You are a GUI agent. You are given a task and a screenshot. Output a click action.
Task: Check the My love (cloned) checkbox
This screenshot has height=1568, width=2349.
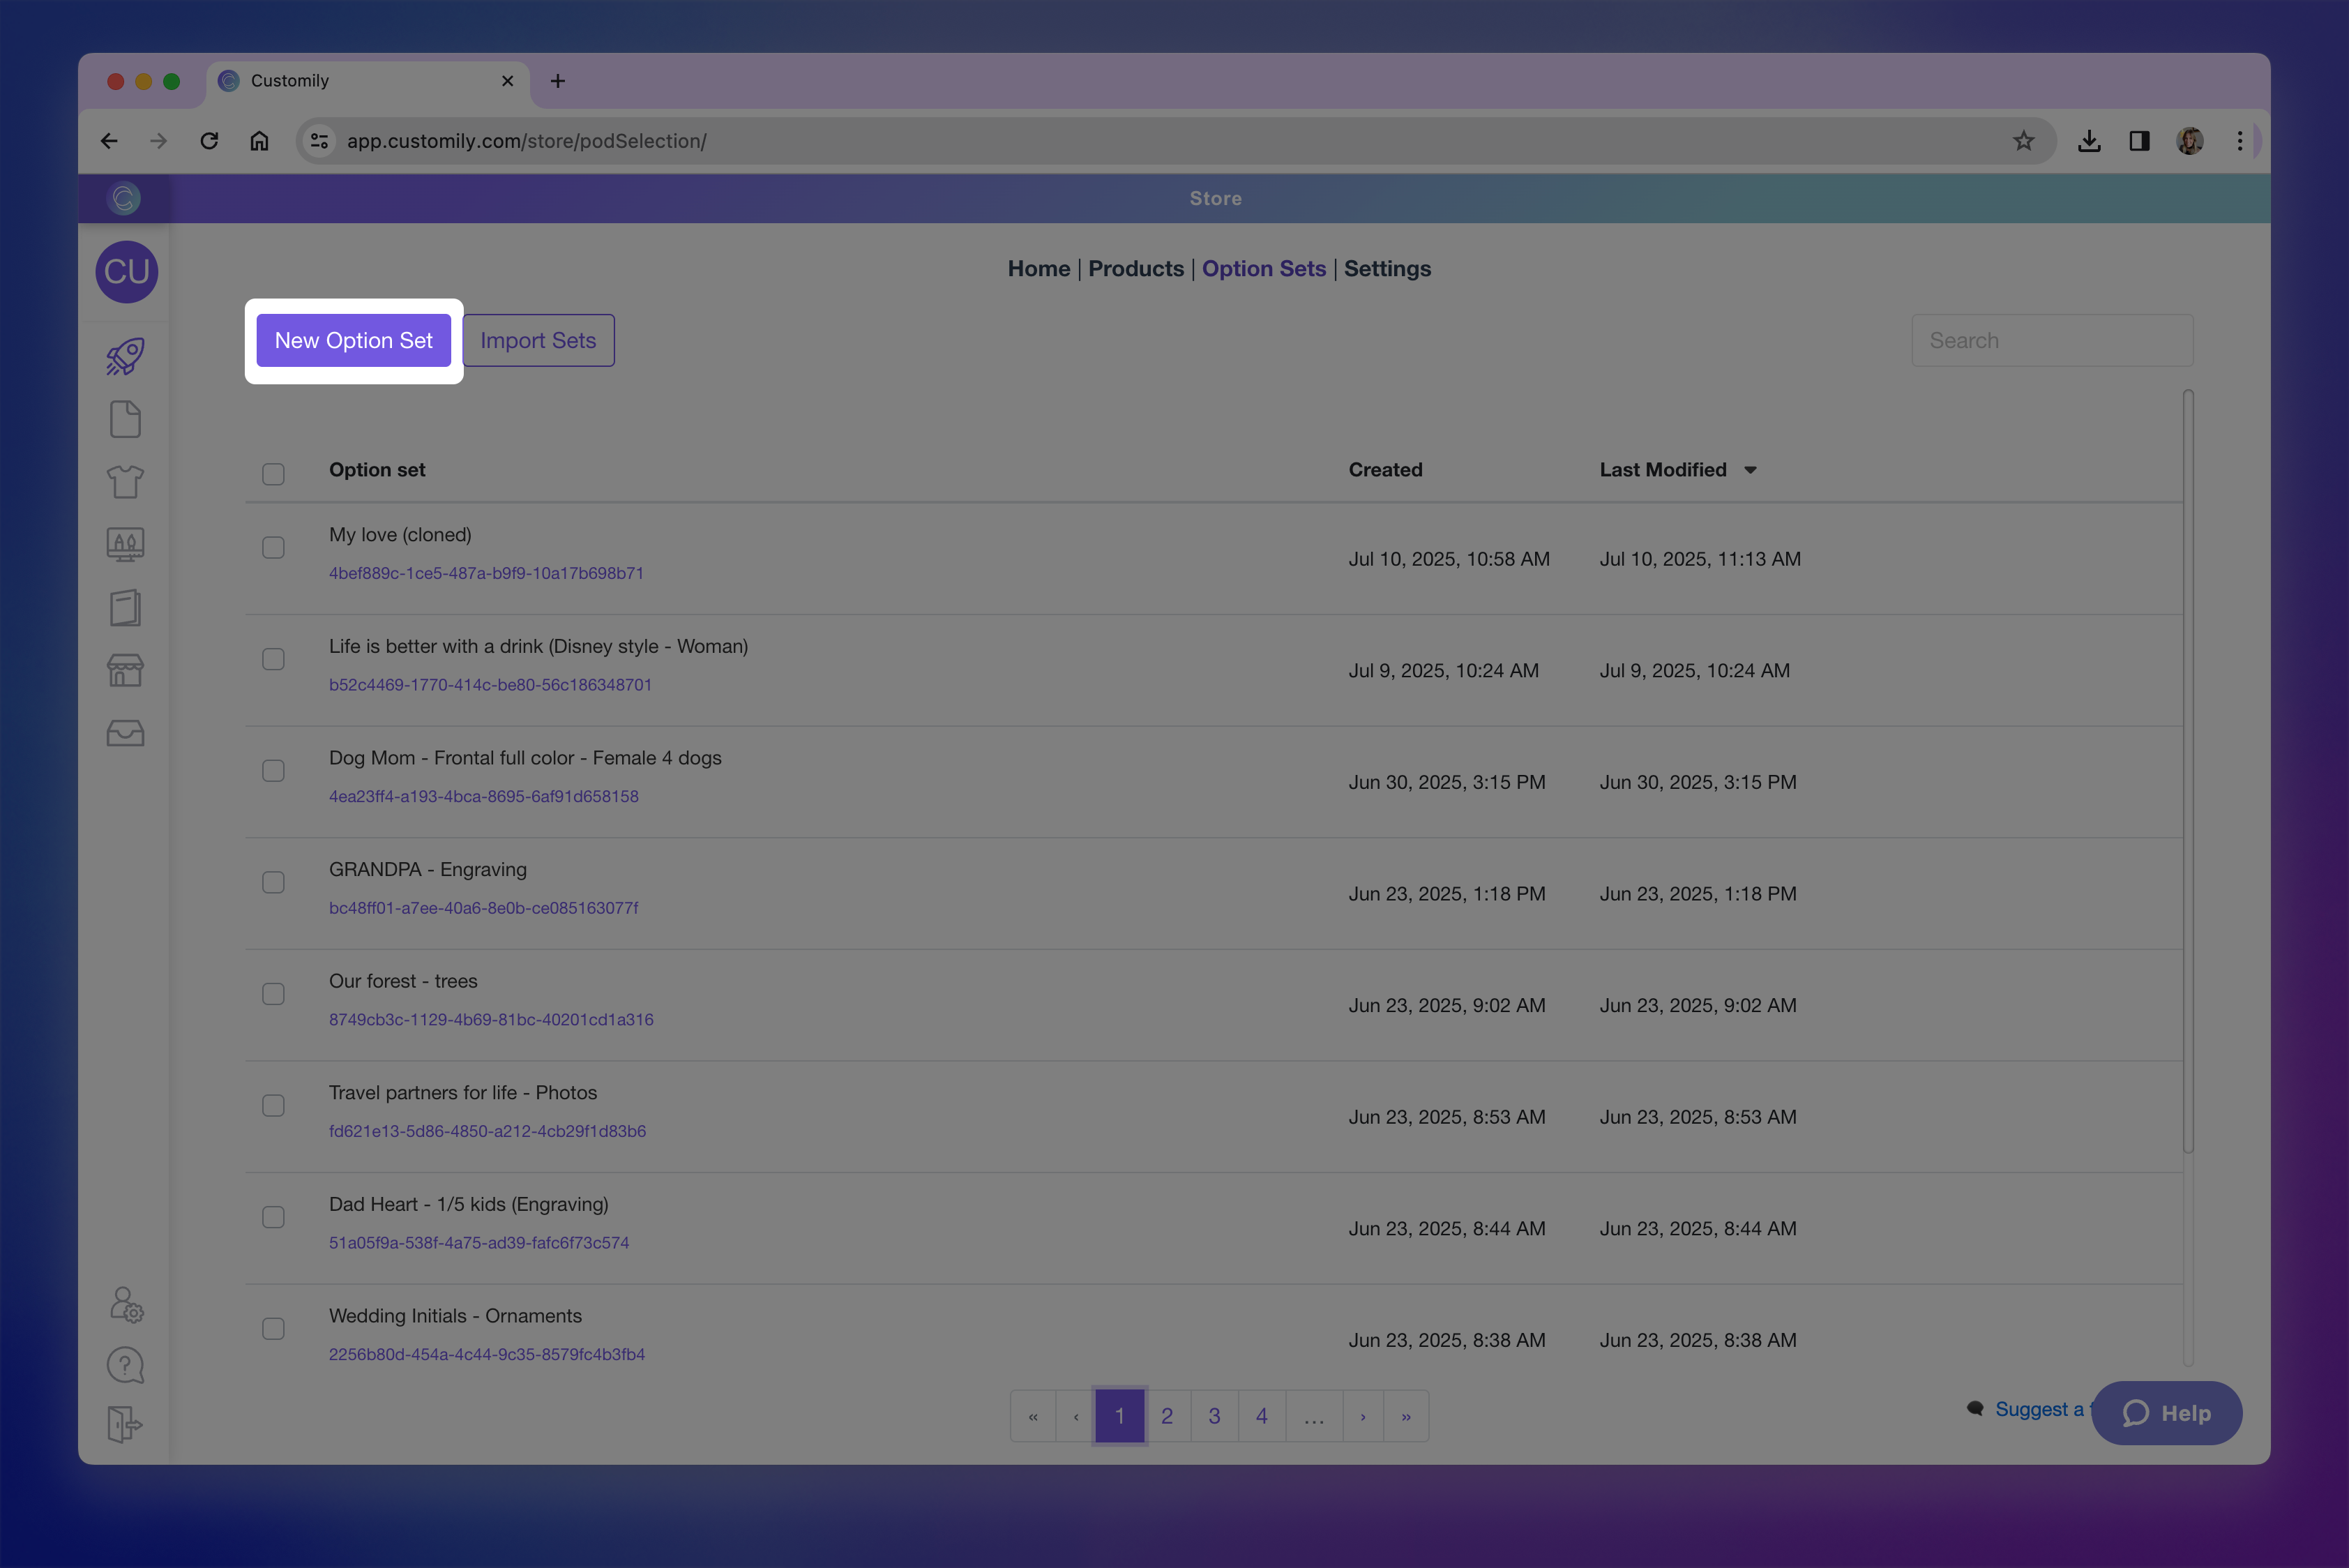coord(273,547)
